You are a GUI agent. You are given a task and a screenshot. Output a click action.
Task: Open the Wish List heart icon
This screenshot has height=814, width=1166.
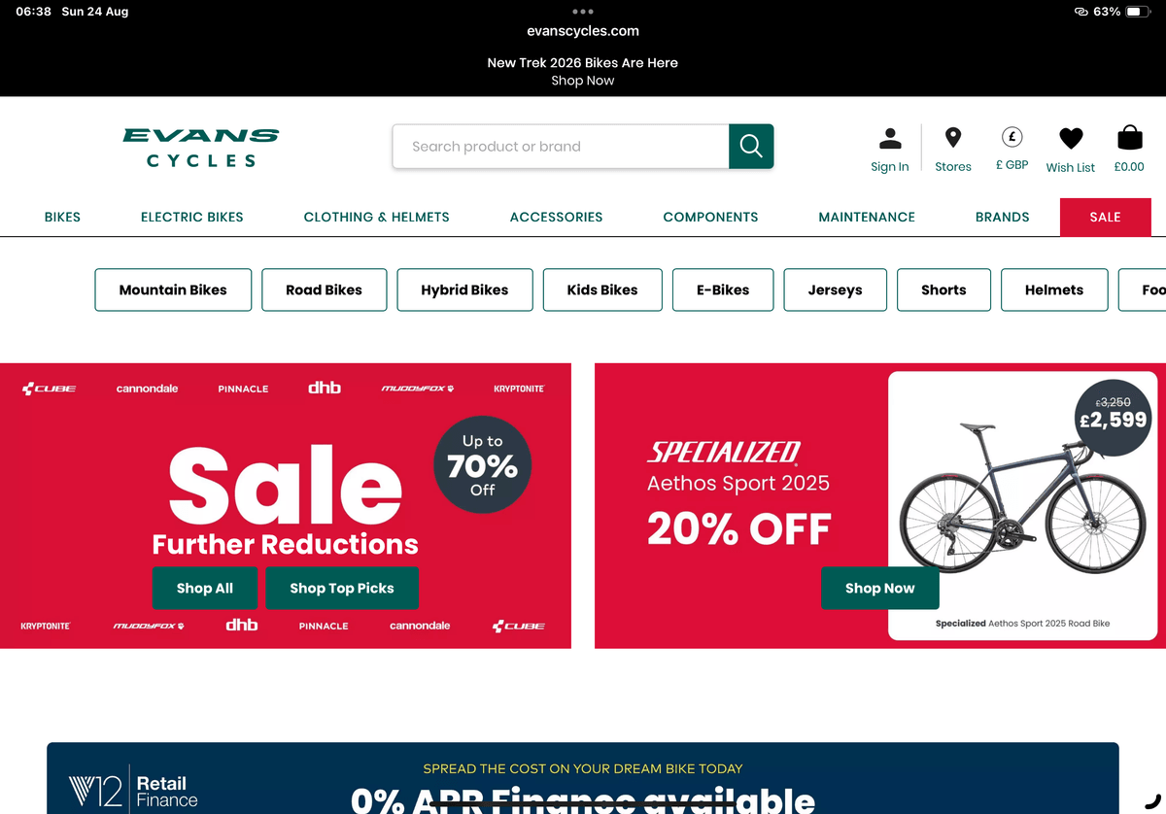[x=1071, y=139]
